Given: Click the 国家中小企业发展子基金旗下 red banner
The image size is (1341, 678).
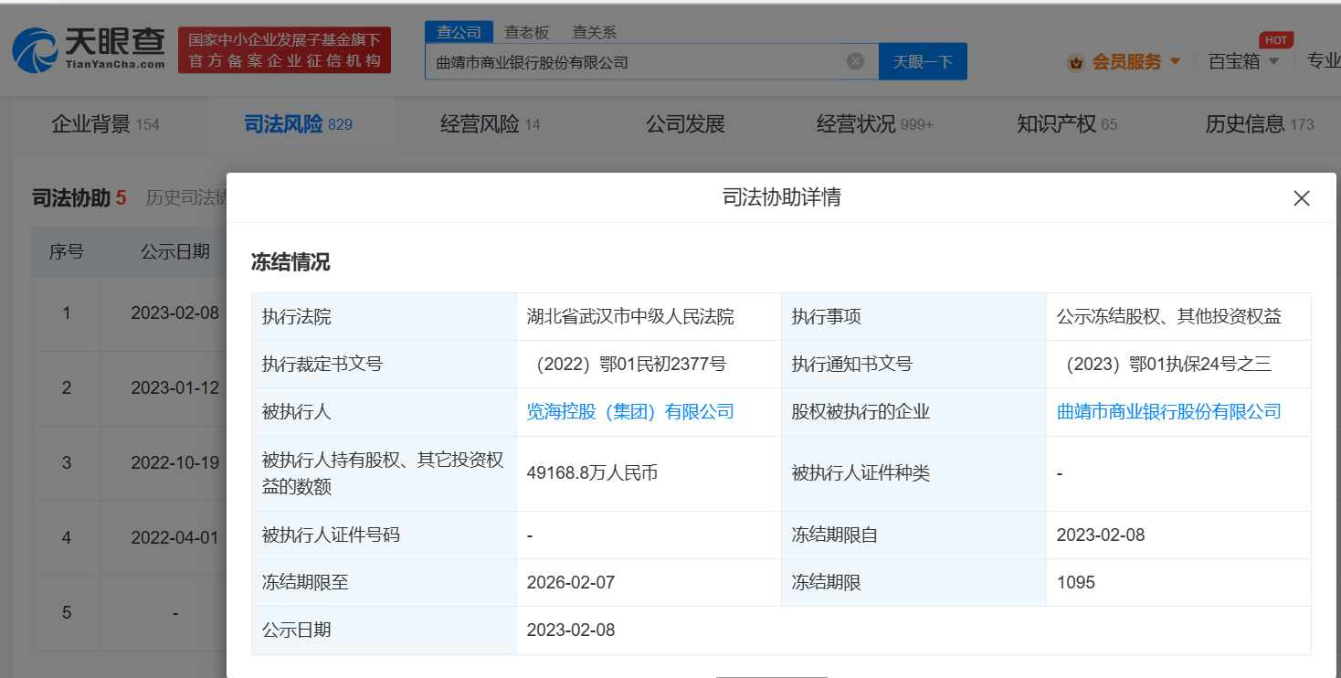Looking at the screenshot, I should (284, 50).
